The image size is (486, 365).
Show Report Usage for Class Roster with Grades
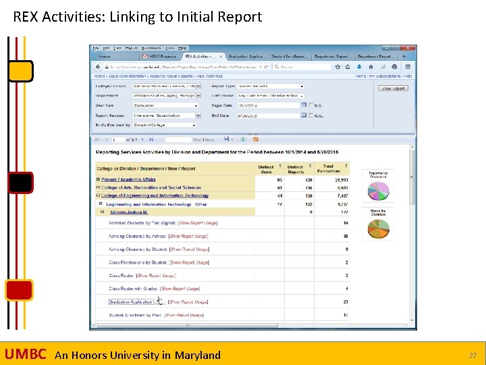(180, 289)
